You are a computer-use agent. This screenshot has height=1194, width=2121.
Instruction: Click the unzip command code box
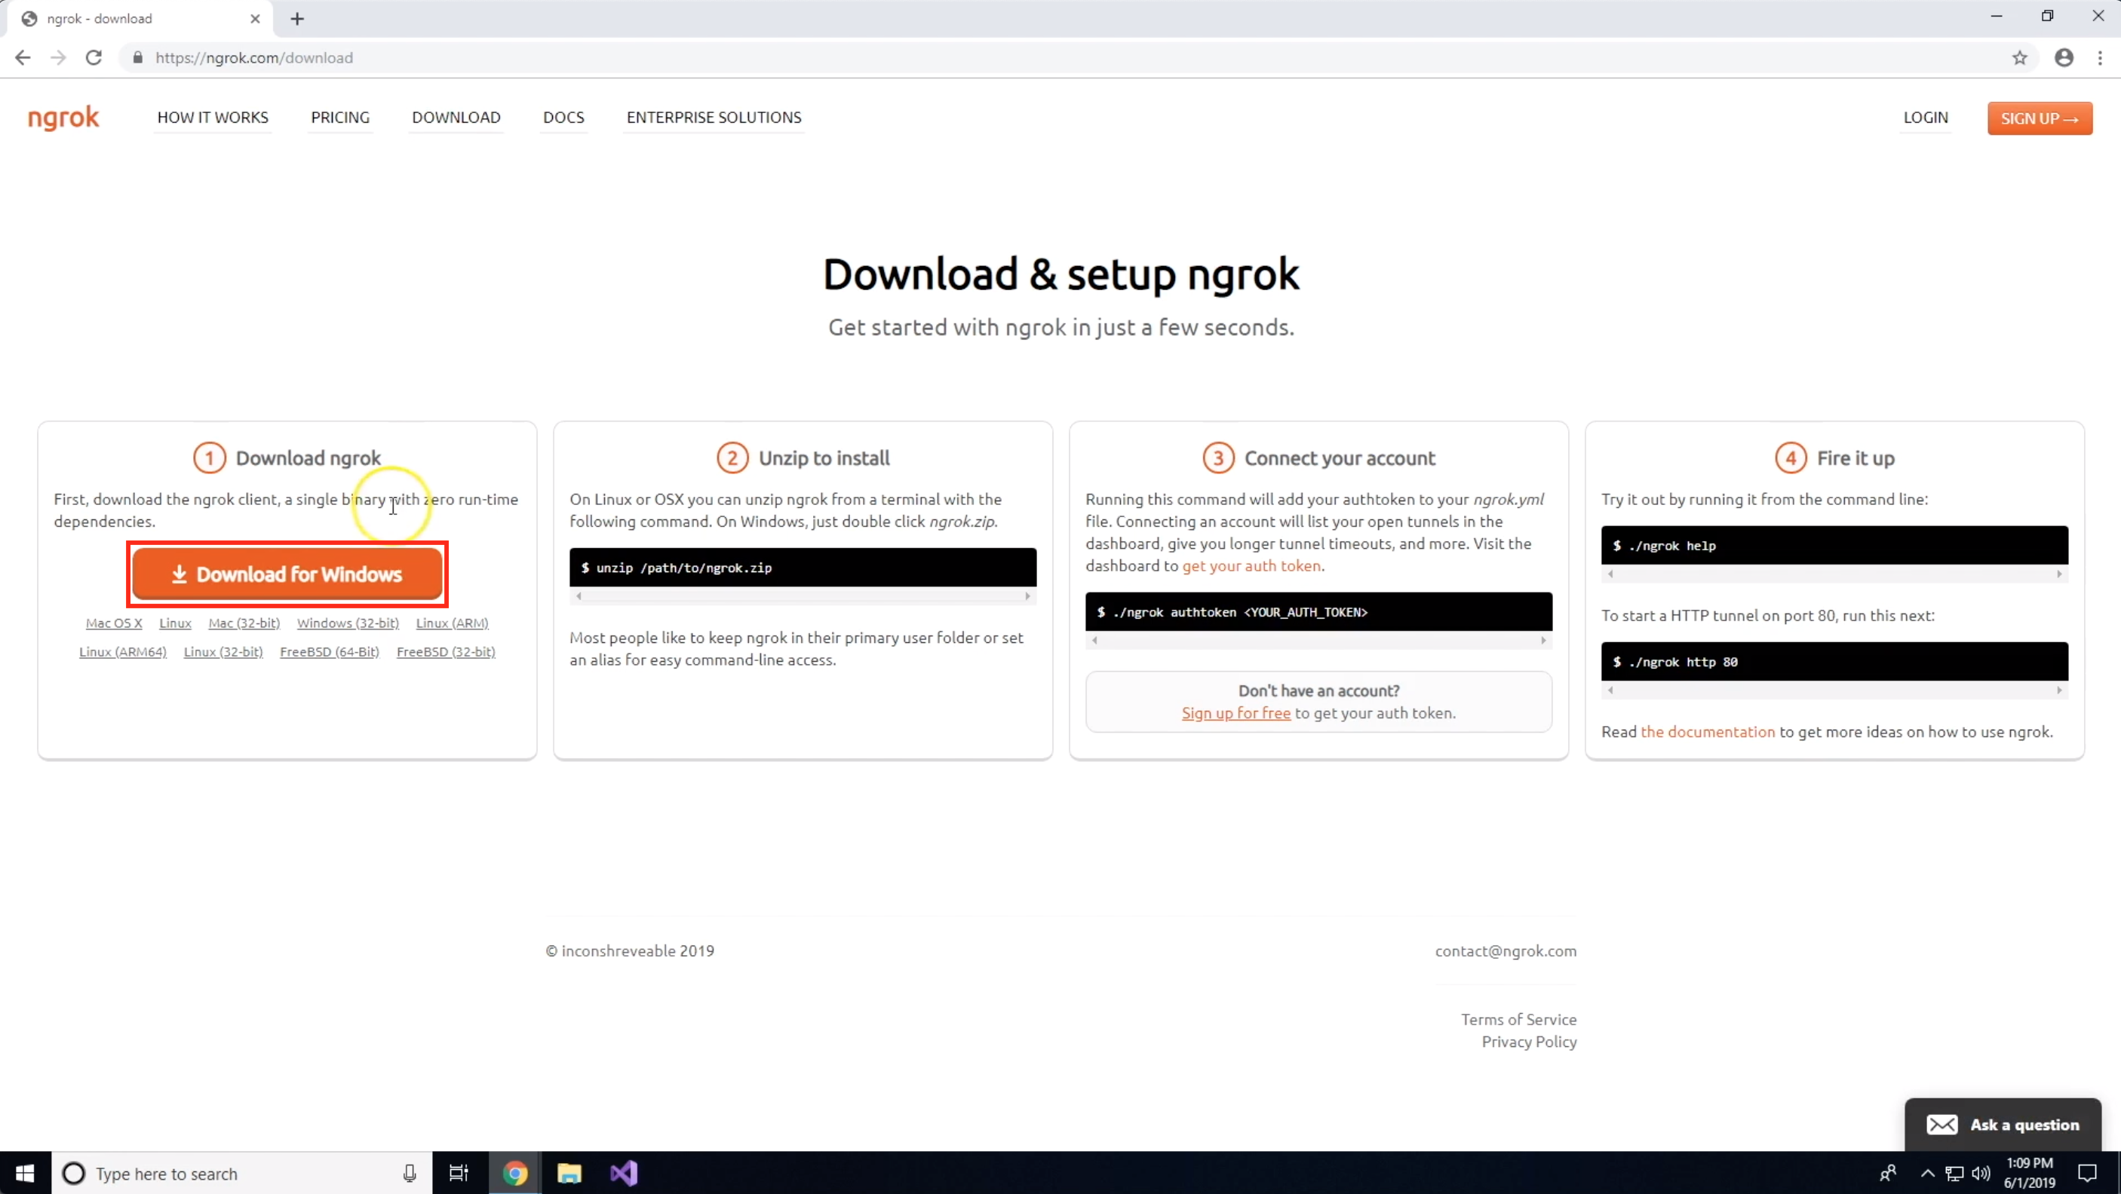click(x=803, y=568)
